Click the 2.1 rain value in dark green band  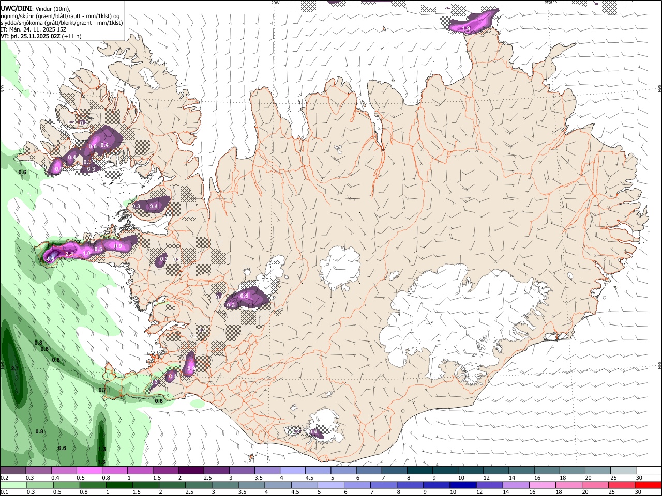tap(14, 368)
